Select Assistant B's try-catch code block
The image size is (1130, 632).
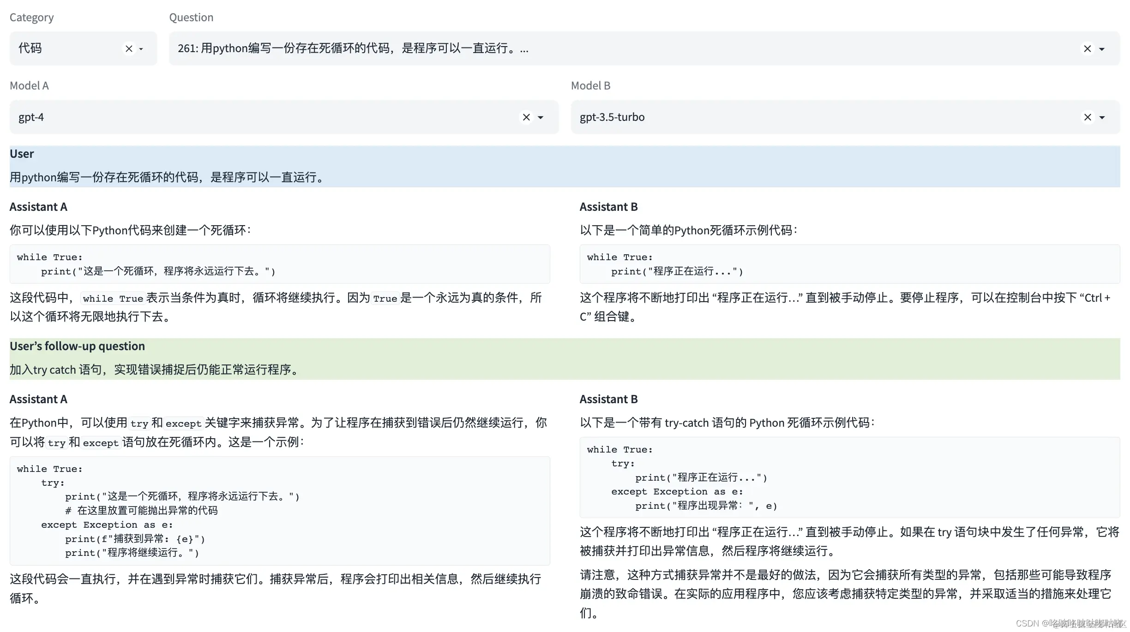849,477
